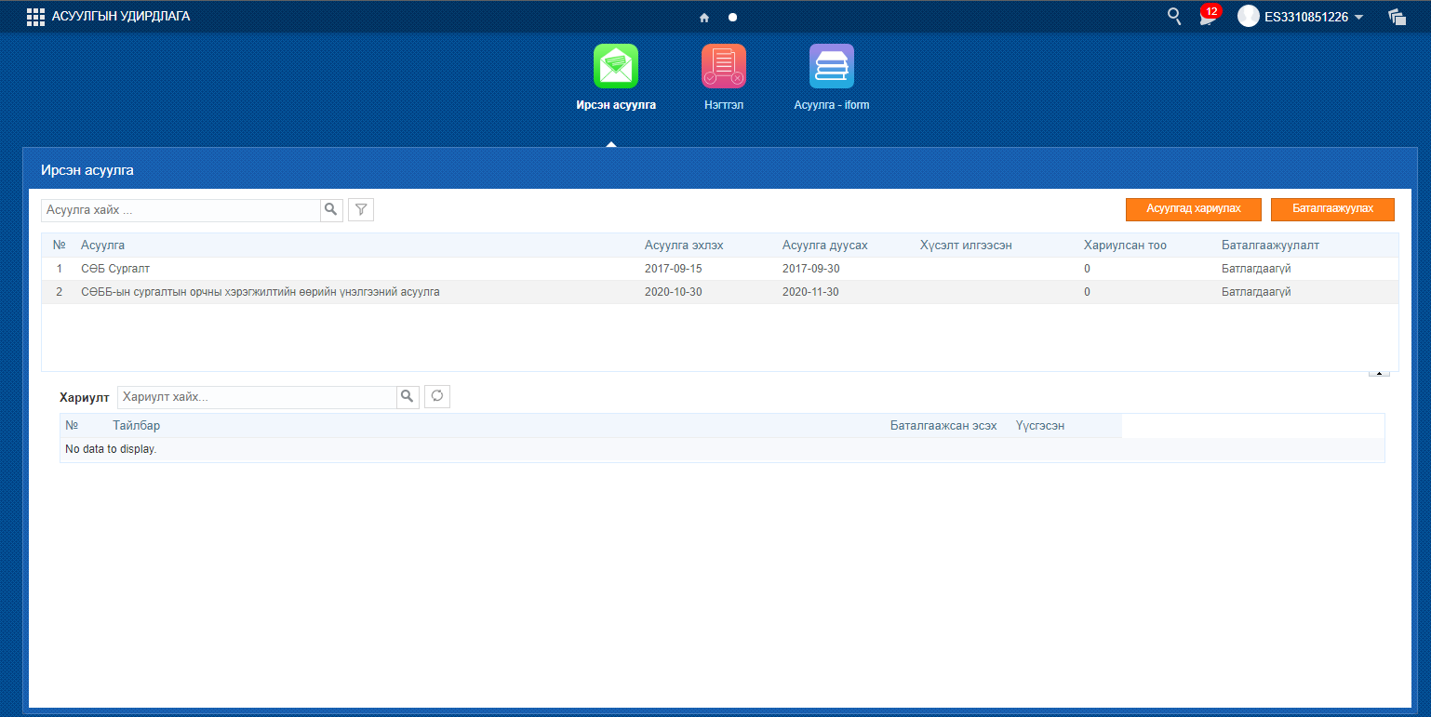Sort by Үүсгэсэн column header

tap(1040, 426)
